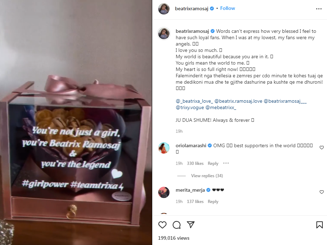Viewport: 327px width, 245px height.
Task: Open the @mebeatrixx_ tagged account
Action: [221, 108]
